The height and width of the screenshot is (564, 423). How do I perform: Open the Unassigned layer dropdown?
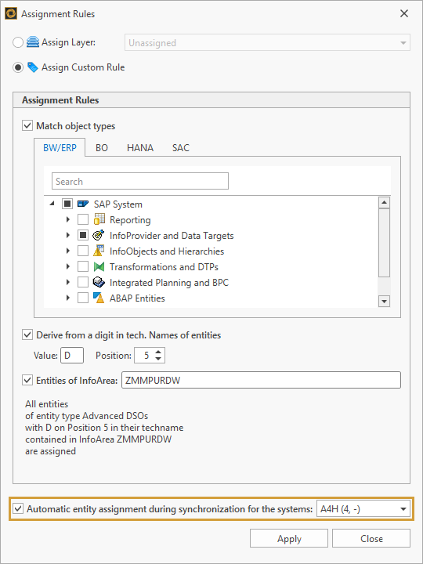point(267,42)
